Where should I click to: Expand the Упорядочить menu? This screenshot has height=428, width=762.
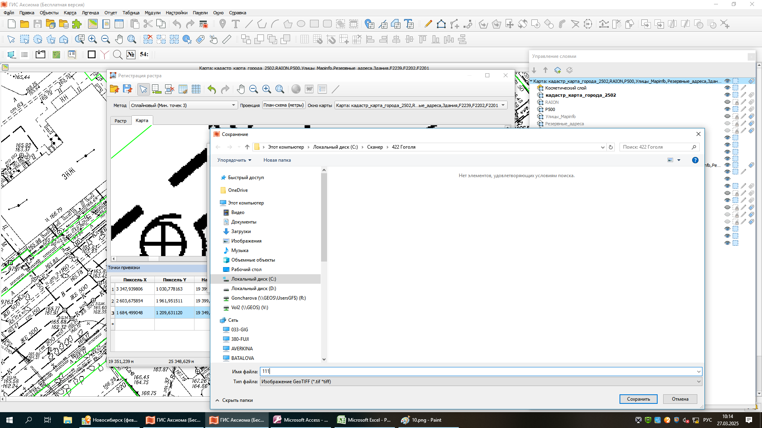(234, 160)
